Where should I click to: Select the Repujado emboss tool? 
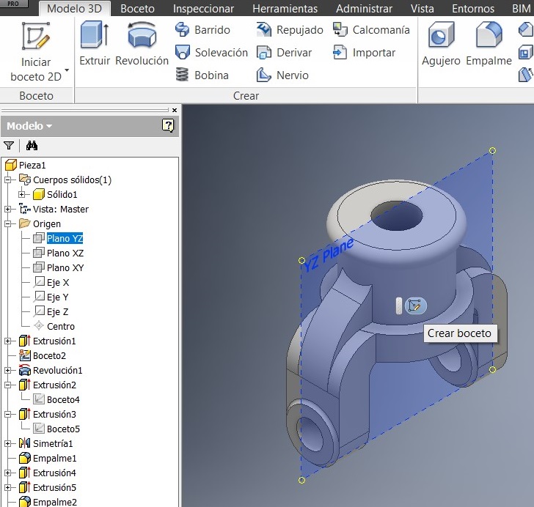pos(290,29)
